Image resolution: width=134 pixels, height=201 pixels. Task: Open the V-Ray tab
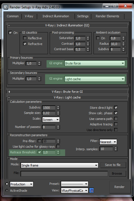(x=29, y=16)
